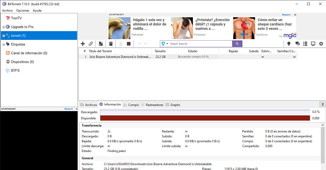Click the Start Torrent download arrow icon
This screenshot has width=326, height=170.
[x=121, y=44]
